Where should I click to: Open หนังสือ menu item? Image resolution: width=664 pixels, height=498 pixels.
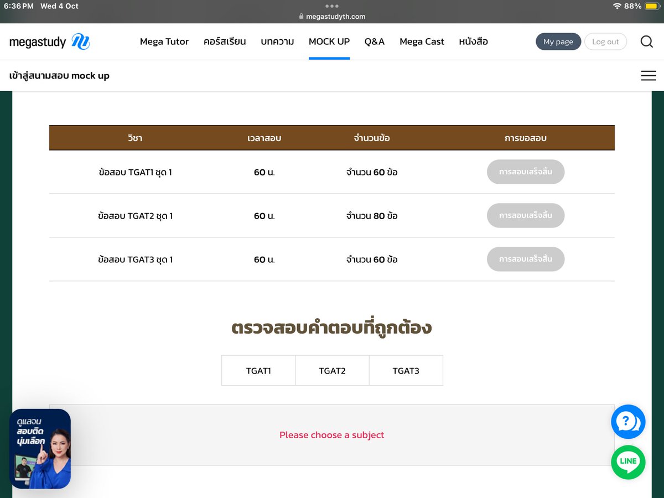click(473, 41)
